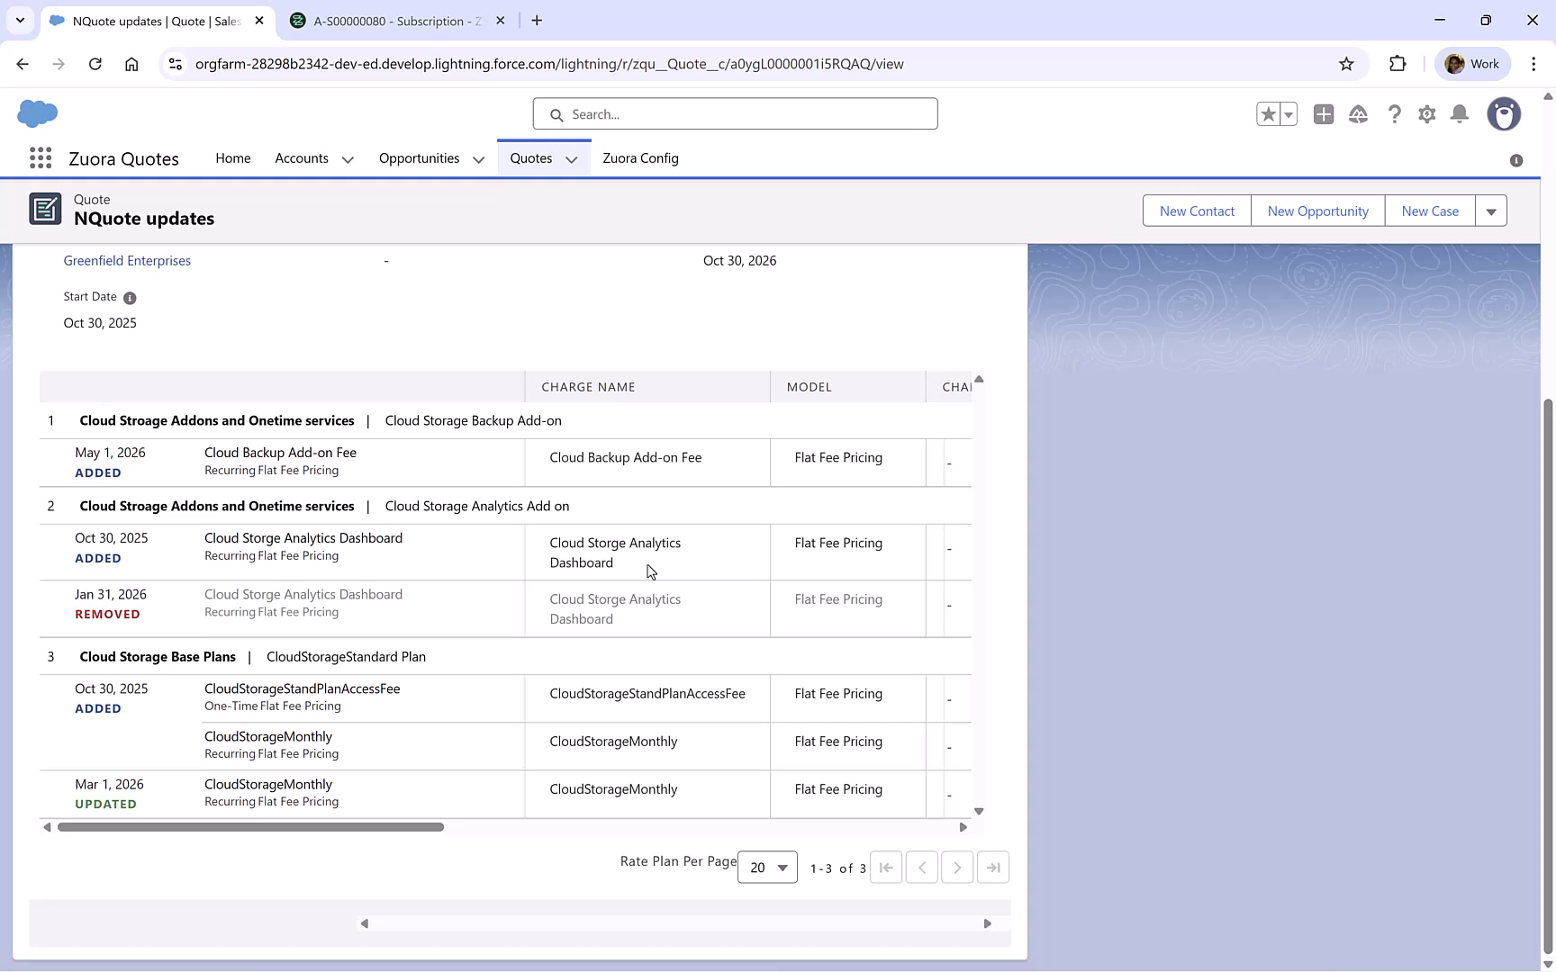Open the Rate Plan Per Page dropdown
Screen dimensions: 1556x972
point(767,867)
